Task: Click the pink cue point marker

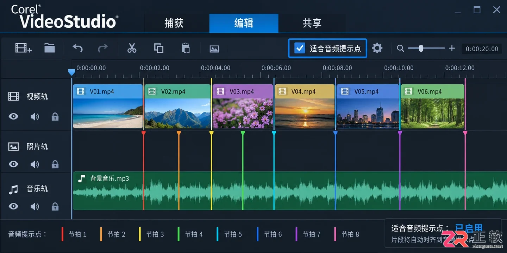Action: click(465, 133)
